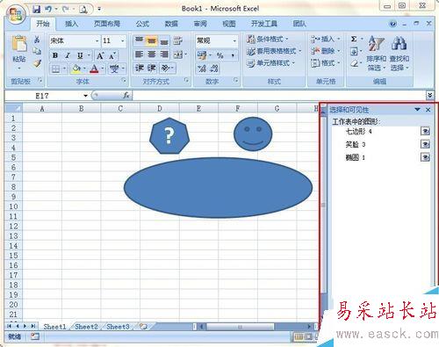Click 删除 in cells group
Screen dimensions: 439x347
326,51
